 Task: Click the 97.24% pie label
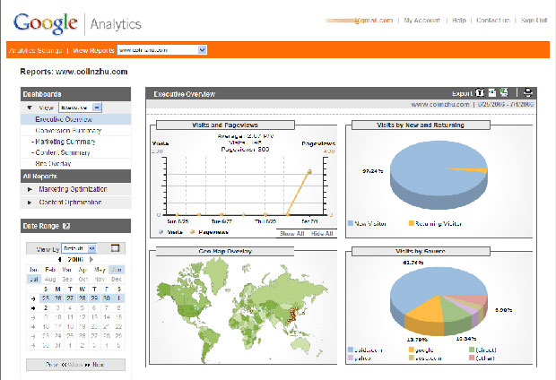372,171
